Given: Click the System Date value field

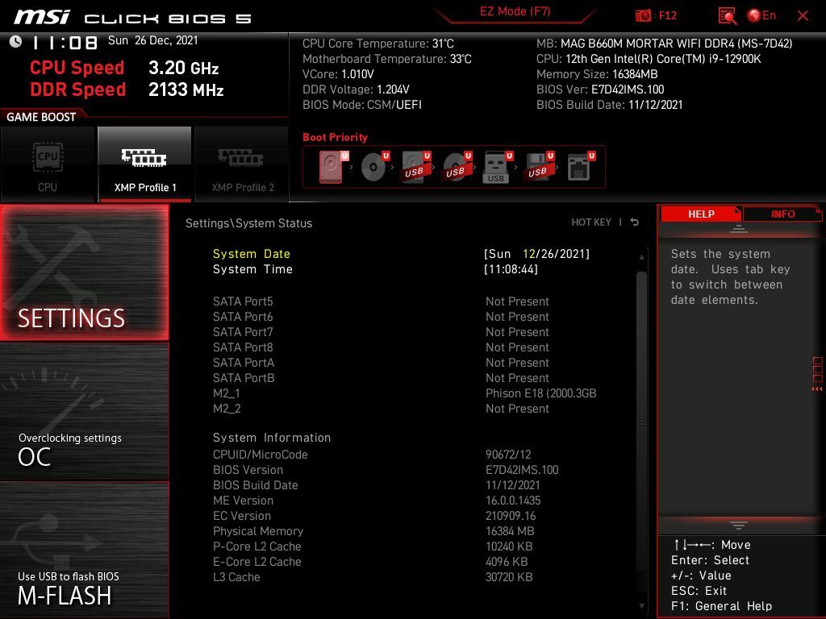Looking at the screenshot, I should coord(536,254).
